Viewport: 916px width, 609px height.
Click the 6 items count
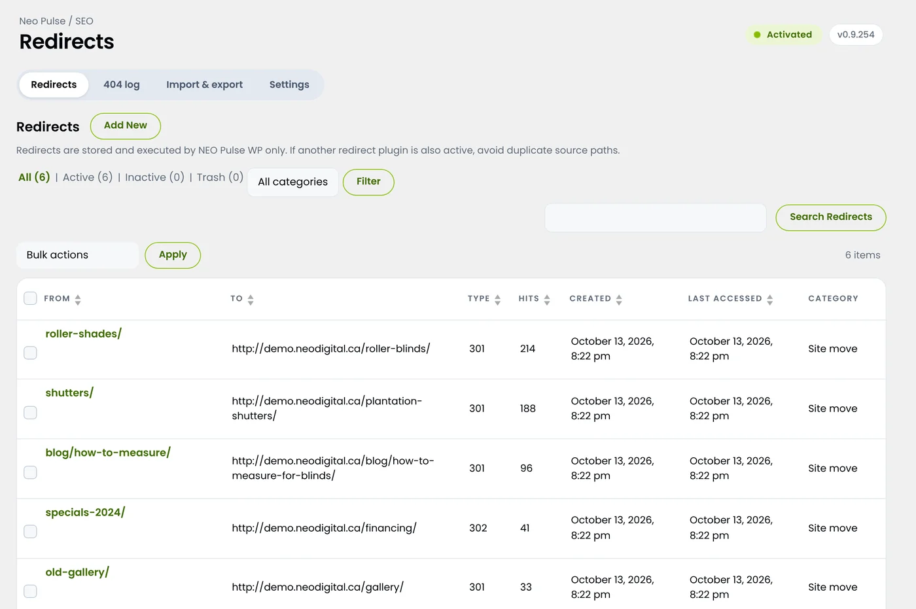click(862, 255)
